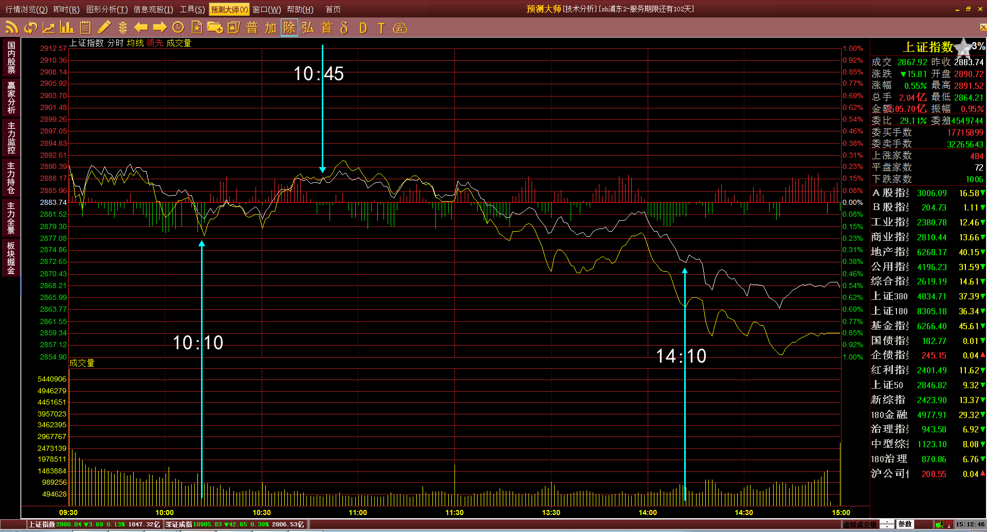Open the notepad toolbar icon
Image resolution: width=987 pixels, height=532 pixels.
coord(85,28)
